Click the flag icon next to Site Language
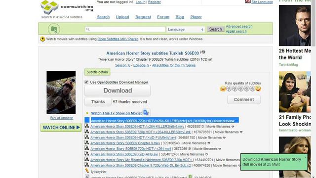Viewport: 316px width, 178px height. (x=247, y=1)
